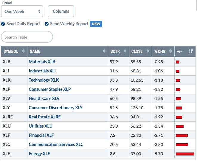Screen dimensions: 197x162
Task: Toggle Send Daily Report checkbox
Action: pyautogui.click(x=3, y=24)
